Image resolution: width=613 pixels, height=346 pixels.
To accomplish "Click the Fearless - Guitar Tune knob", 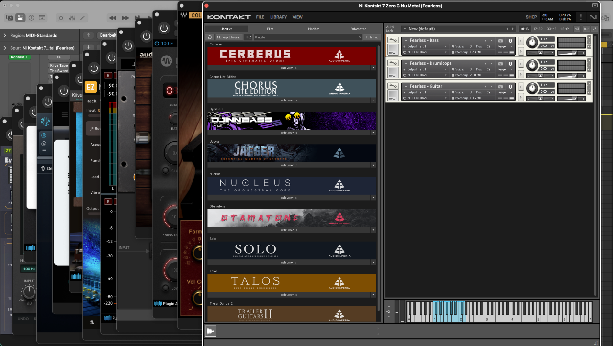I will [532, 89].
